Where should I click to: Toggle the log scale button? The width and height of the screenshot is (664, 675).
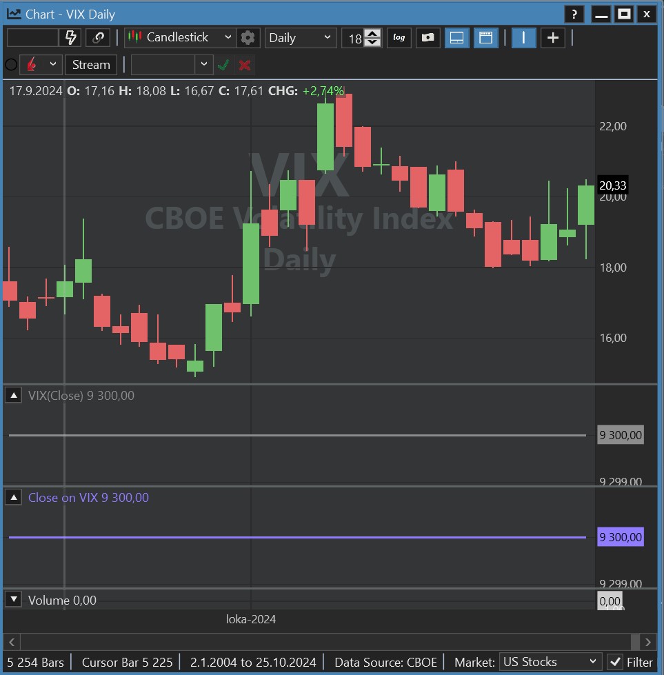point(399,38)
